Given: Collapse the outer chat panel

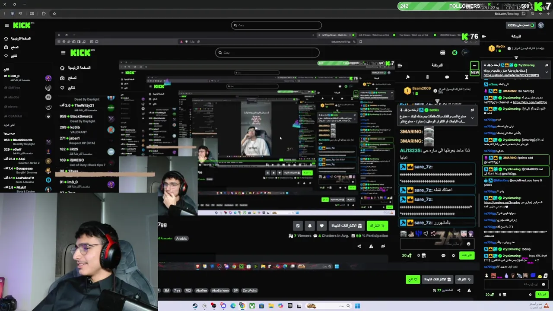Looking at the screenshot, I should pos(484,37).
